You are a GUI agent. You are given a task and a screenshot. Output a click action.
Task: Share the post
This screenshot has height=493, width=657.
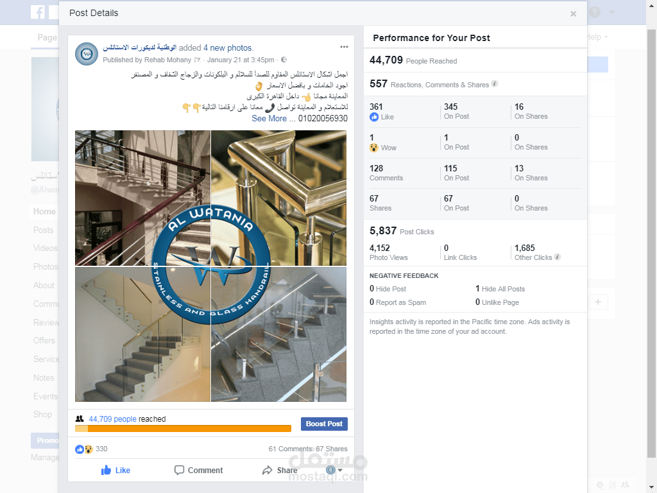click(280, 470)
